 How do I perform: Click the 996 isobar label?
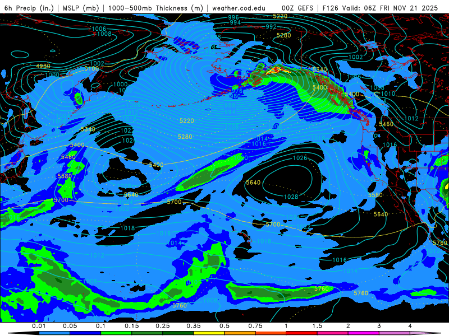click(233, 17)
